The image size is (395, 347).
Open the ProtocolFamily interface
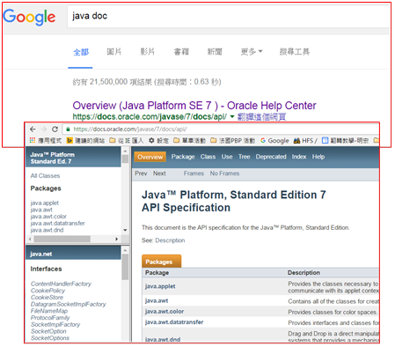tap(50, 318)
